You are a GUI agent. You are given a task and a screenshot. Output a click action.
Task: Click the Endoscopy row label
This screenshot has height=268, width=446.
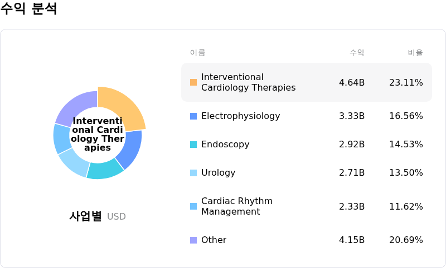pos(225,145)
